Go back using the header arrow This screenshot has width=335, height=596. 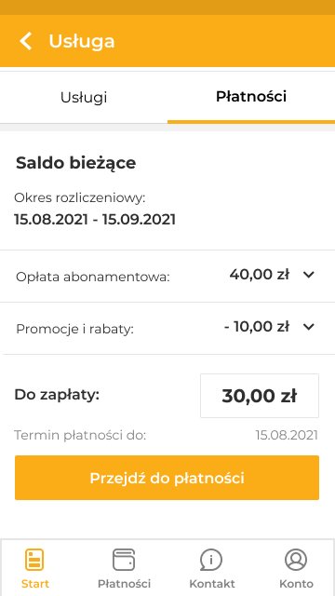(26, 41)
